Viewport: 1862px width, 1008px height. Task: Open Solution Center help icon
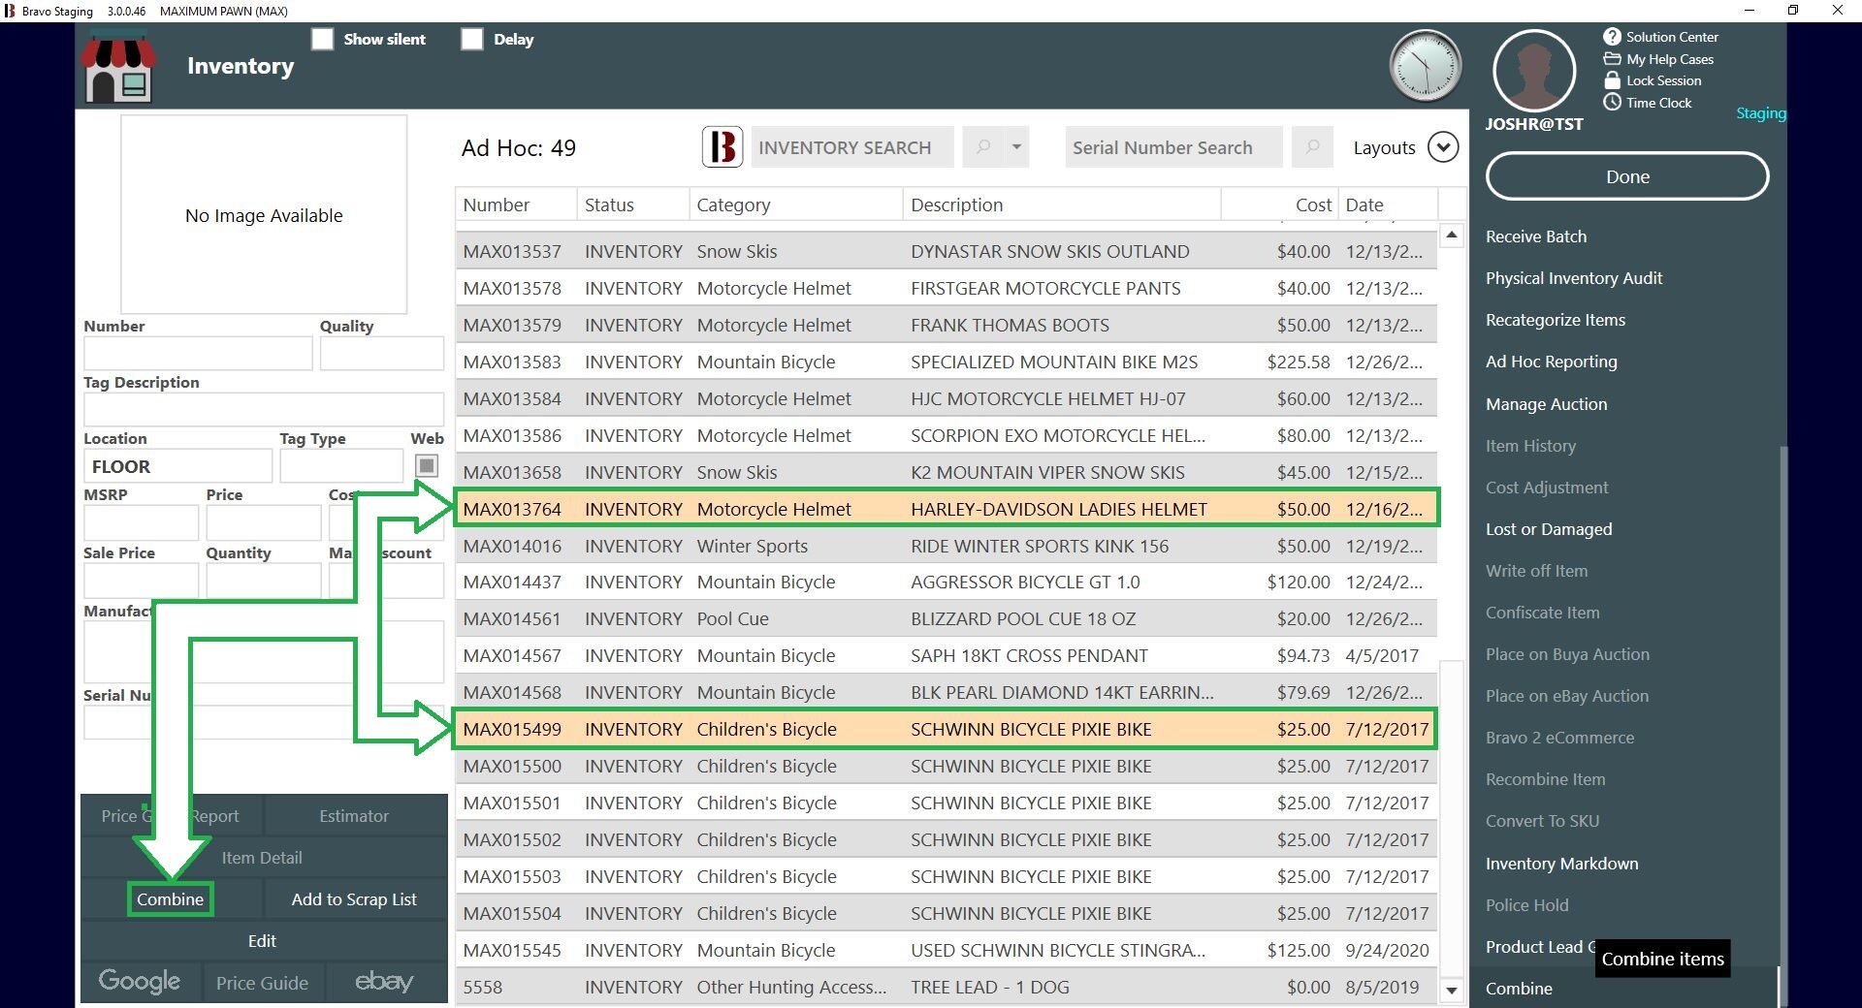(1612, 37)
